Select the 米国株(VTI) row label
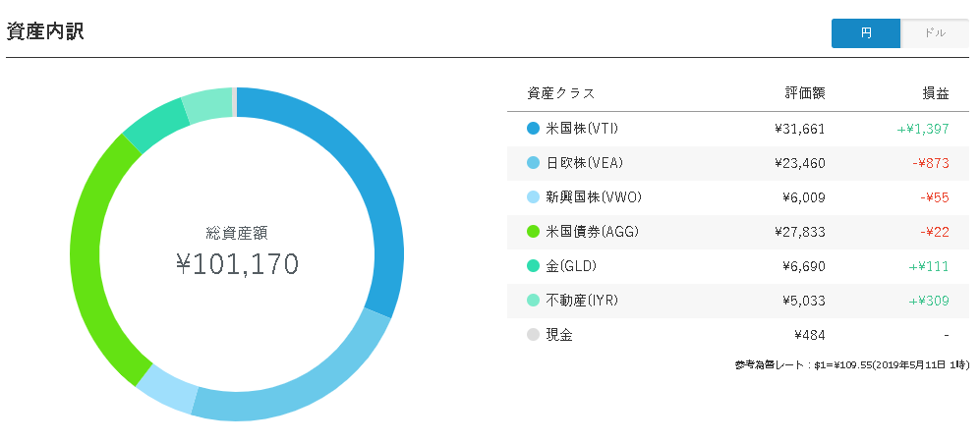 [x=582, y=129]
